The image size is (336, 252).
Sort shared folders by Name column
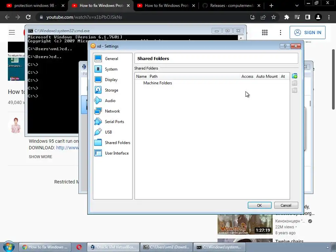pyautogui.click(x=141, y=76)
